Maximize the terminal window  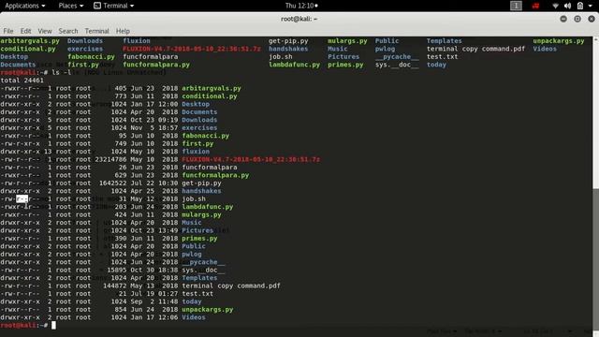[577, 19]
